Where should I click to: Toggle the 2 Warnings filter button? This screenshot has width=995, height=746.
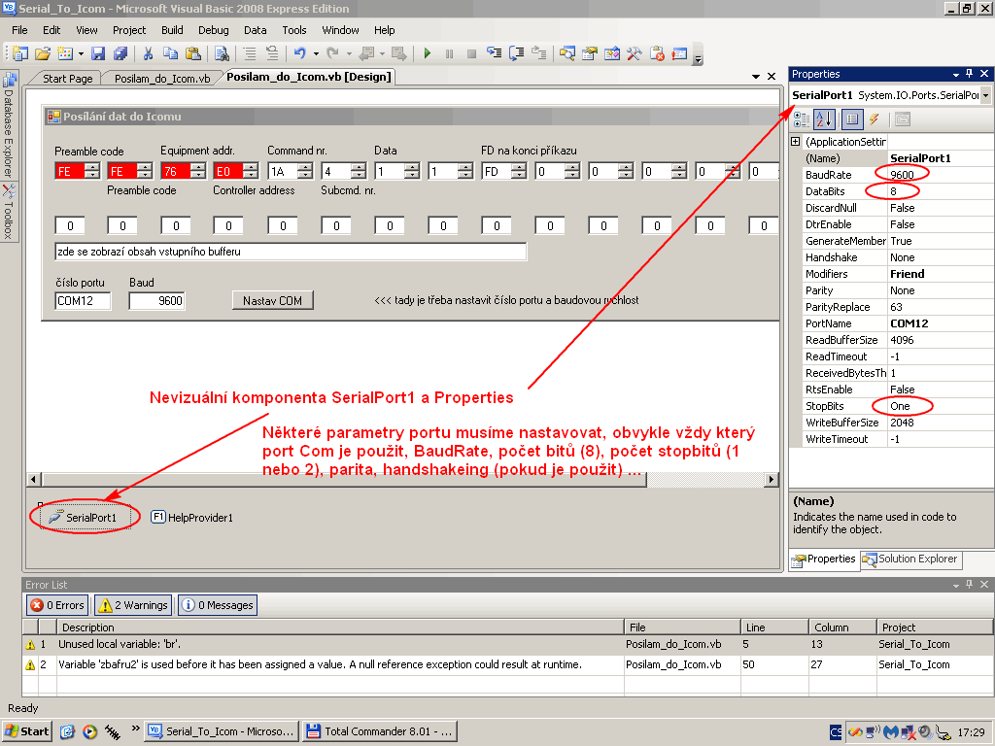132,605
